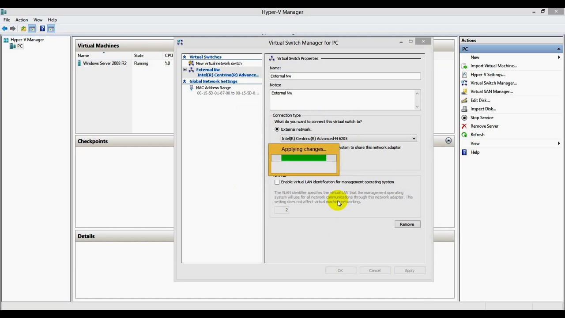The image size is (565, 318).
Task: Expand the View submenu arrow in Actions
Action: [559, 144]
